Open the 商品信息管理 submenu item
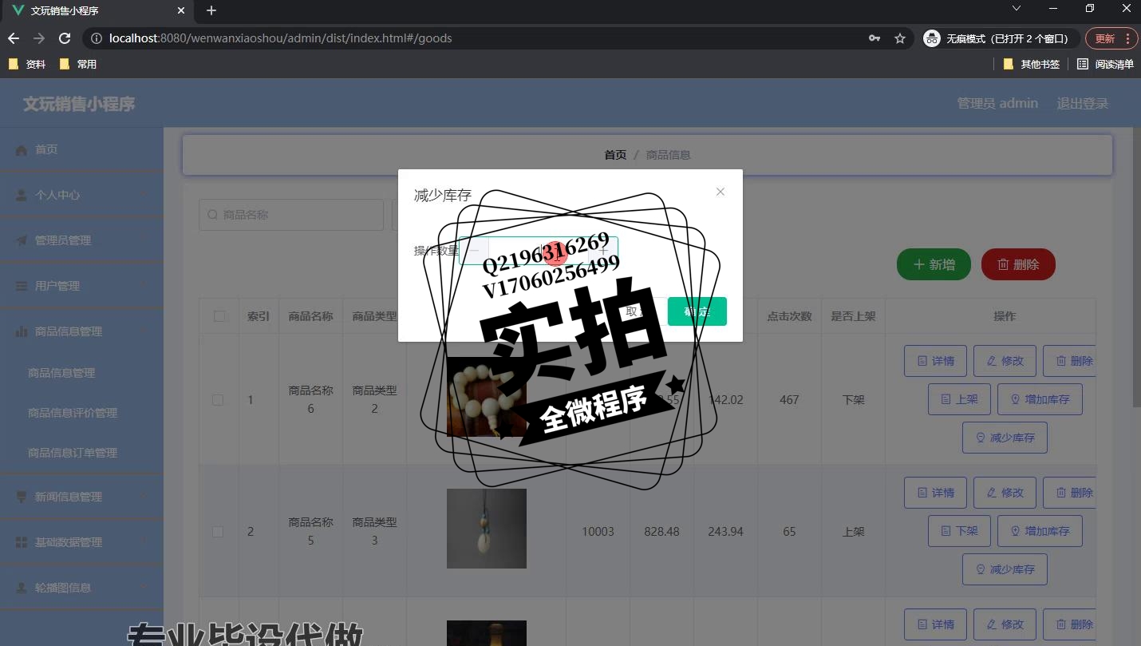Image resolution: width=1141 pixels, height=646 pixels. click(61, 373)
